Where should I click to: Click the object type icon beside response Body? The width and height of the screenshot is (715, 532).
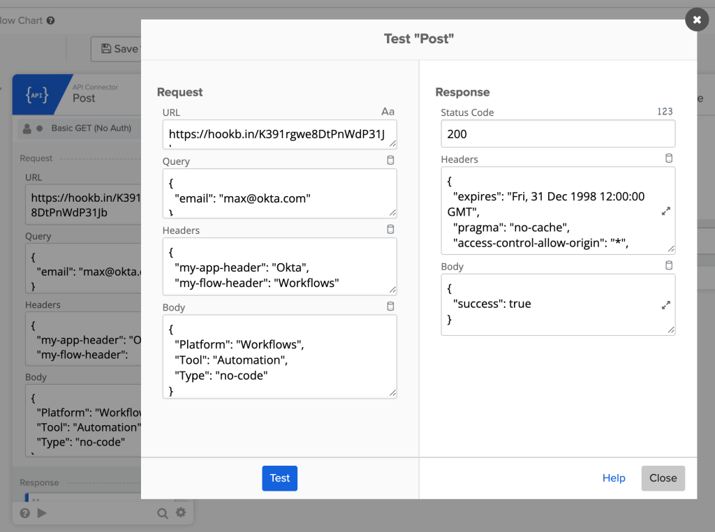669,266
